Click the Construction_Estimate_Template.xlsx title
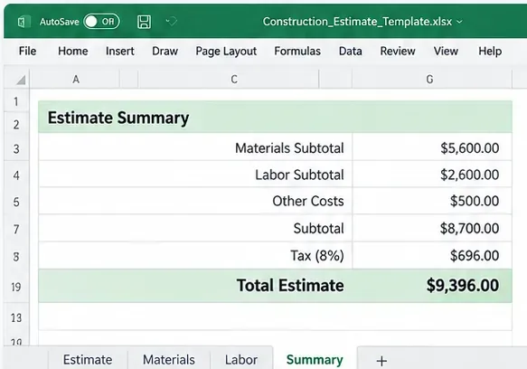 [357, 22]
